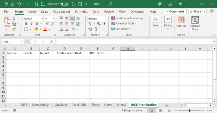Select cell F1 containing RICE Score
This screenshot has height=113, width=217.
[98, 53]
